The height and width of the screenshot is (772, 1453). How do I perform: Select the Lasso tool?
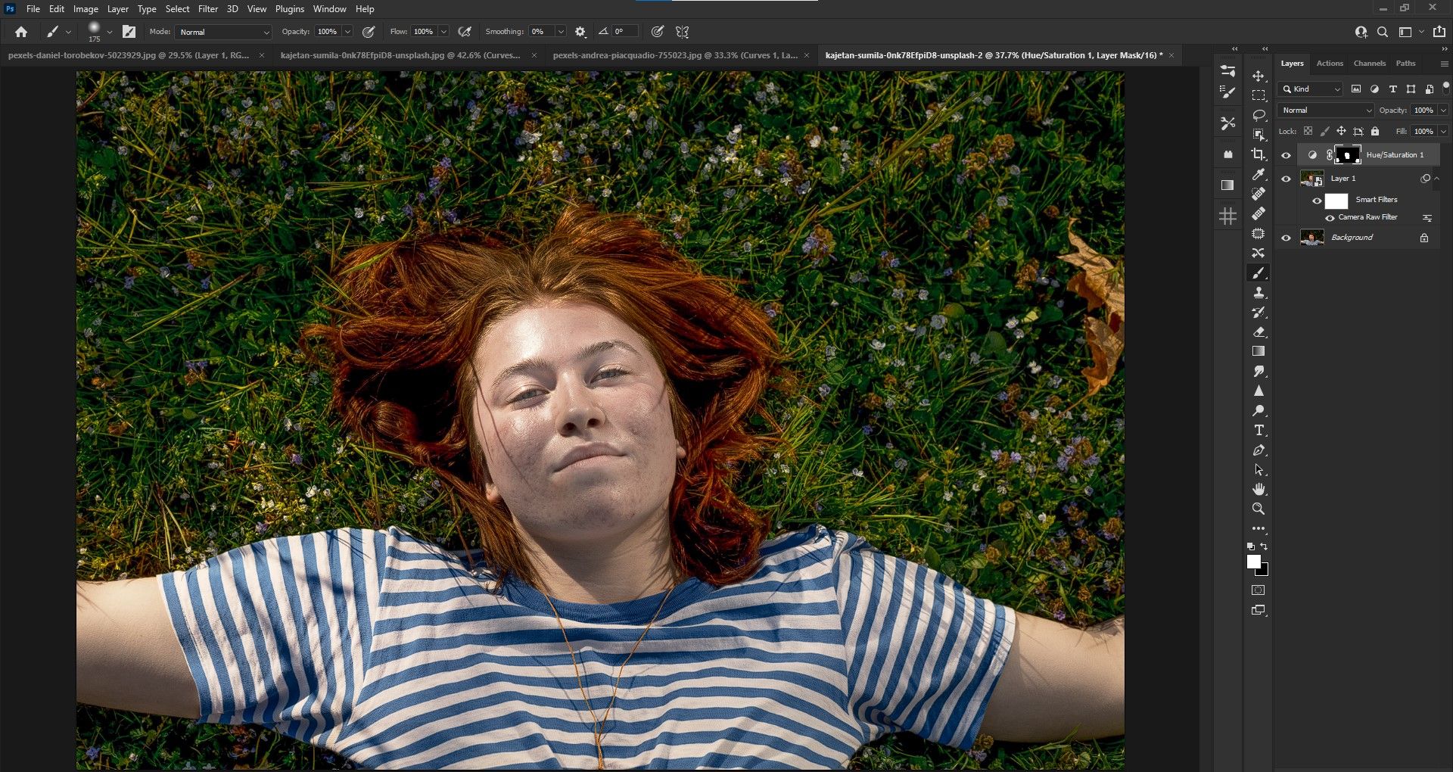[x=1259, y=115]
